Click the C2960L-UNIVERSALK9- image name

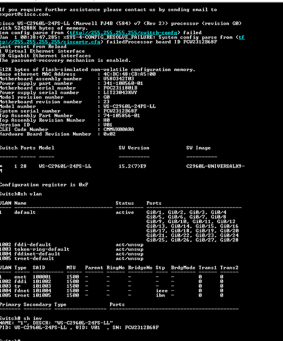coord(216,167)
